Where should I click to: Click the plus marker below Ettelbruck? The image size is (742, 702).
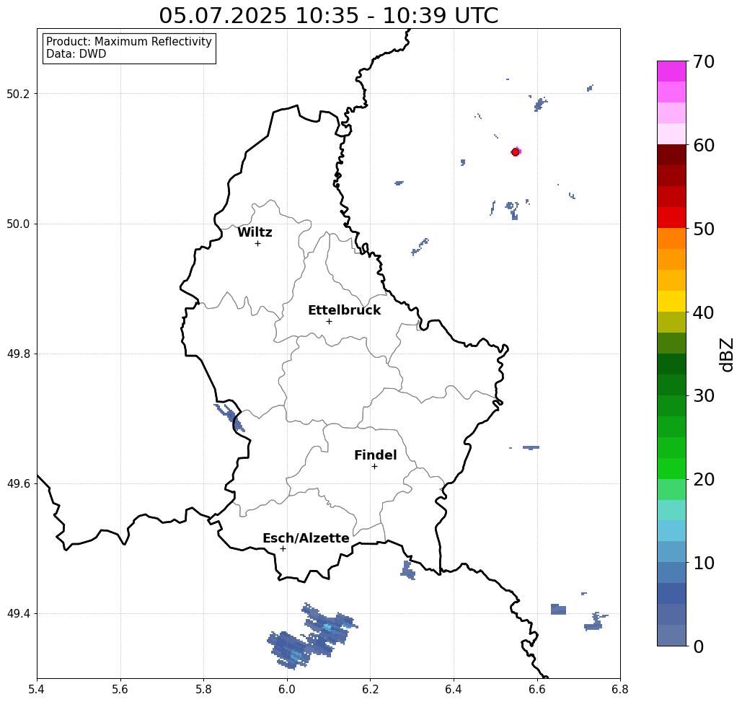pyautogui.click(x=330, y=321)
